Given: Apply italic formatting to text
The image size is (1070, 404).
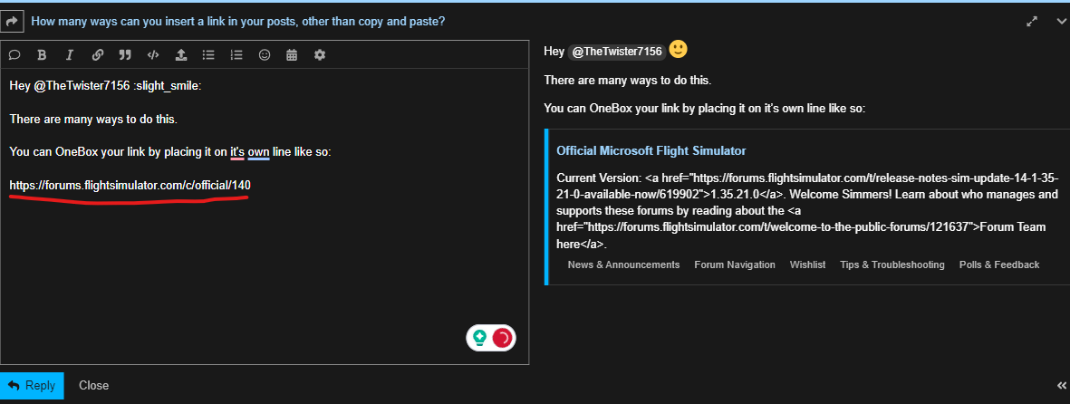Looking at the screenshot, I should pos(69,54).
